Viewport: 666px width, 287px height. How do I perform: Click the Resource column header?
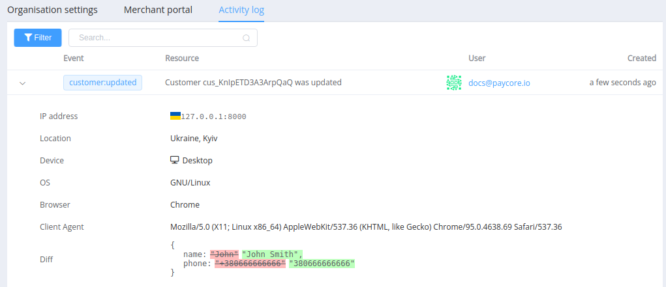pyautogui.click(x=182, y=58)
